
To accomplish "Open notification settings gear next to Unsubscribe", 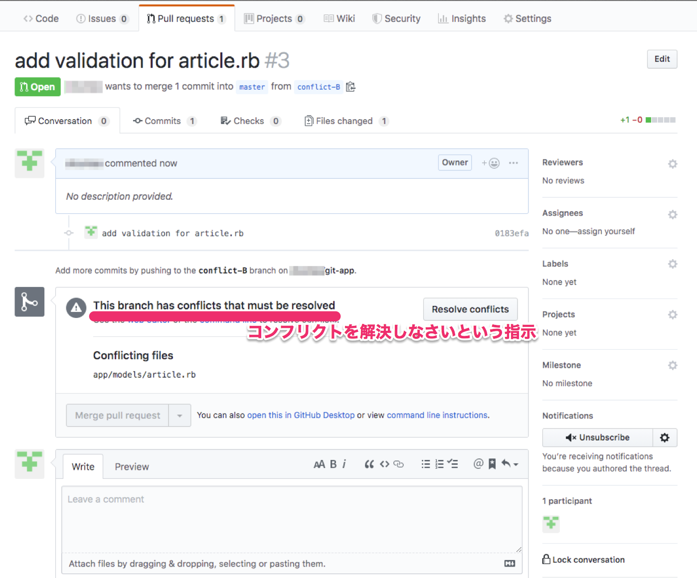I will tap(665, 437).
